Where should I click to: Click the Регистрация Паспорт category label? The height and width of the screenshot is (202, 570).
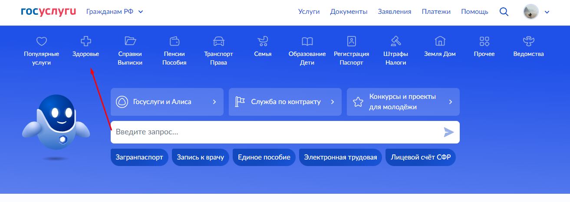(x=352, y=59)
